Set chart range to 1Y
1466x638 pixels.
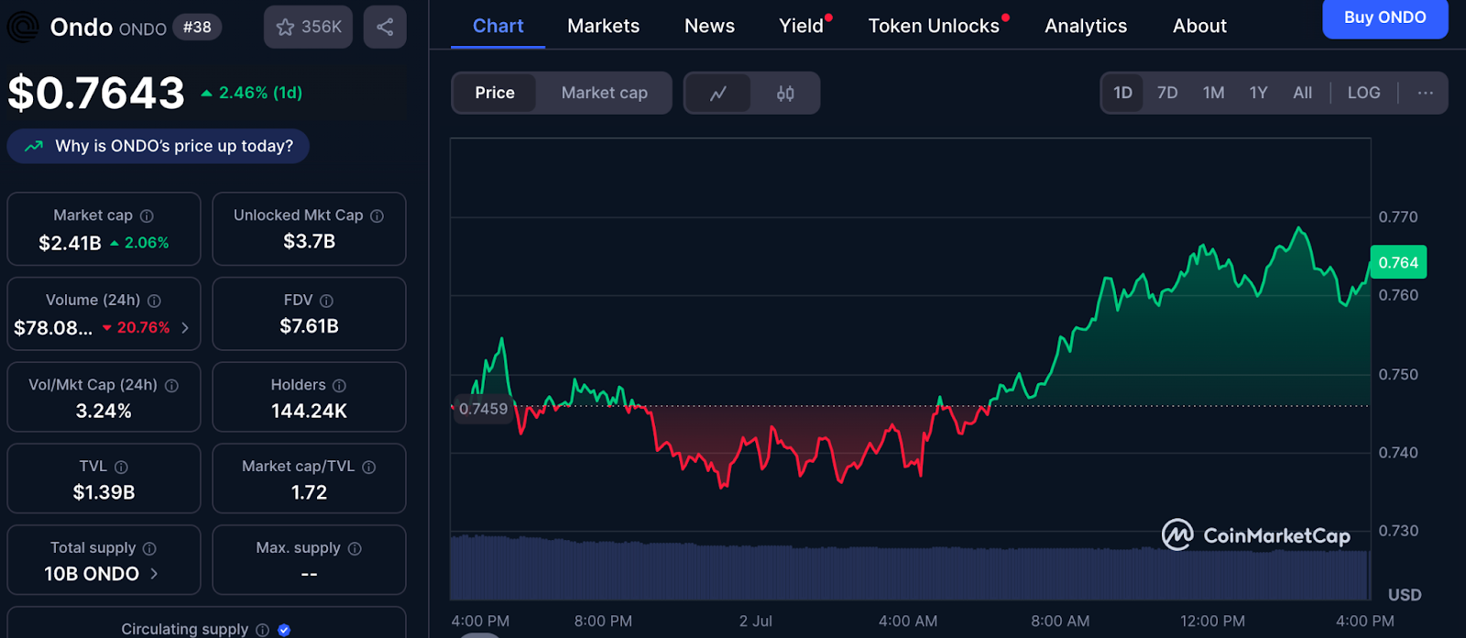pyautogui.click(x=1258, y=93)
